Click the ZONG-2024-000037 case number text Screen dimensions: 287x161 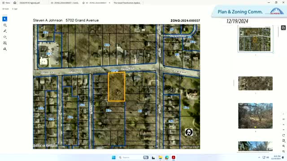pyautogui.click(x=185, y=21)
